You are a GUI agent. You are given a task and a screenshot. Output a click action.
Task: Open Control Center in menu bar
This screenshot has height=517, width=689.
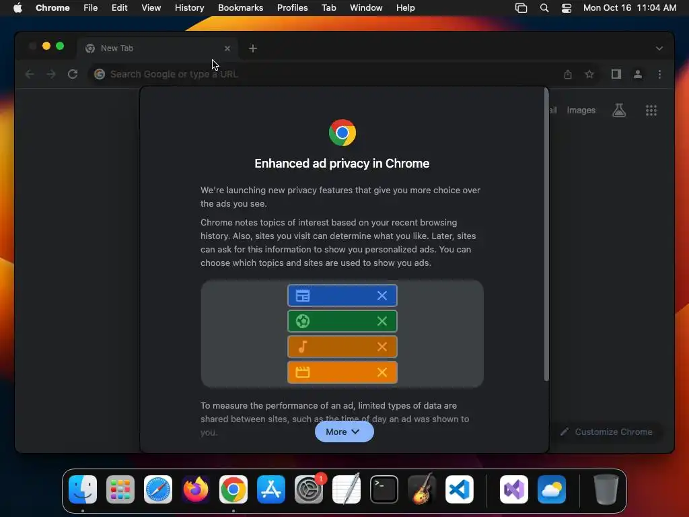pos(567,8)
